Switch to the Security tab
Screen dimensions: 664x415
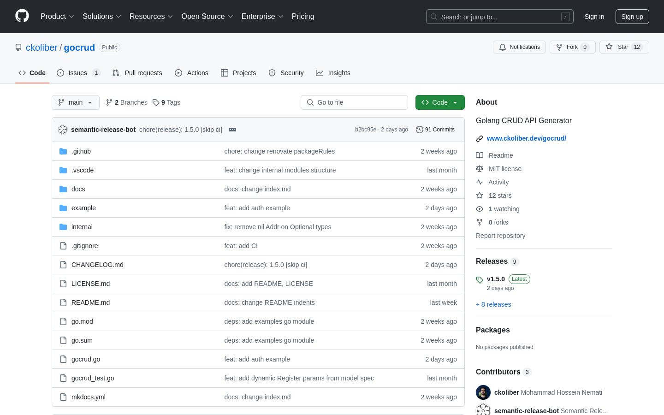pos(286,73)
